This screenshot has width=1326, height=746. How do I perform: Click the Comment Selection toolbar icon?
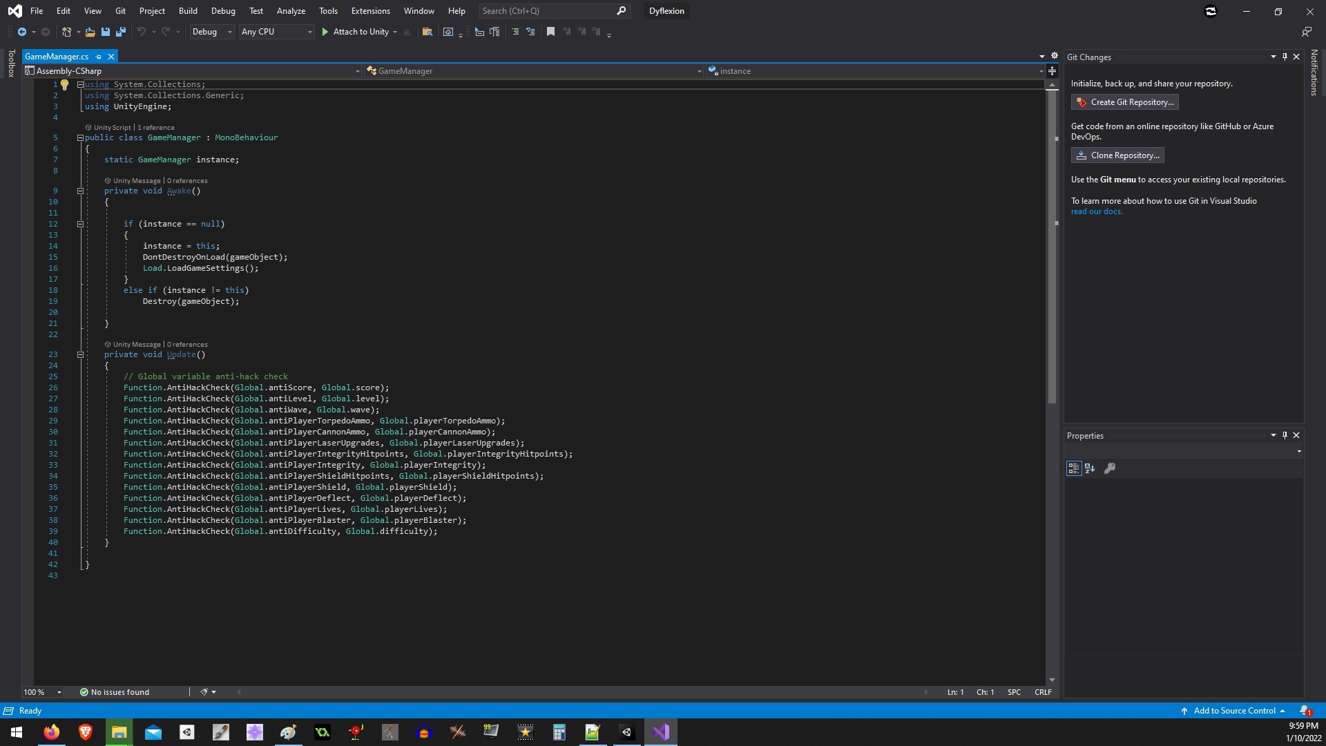pyautogui.click(x=515, y=32)
